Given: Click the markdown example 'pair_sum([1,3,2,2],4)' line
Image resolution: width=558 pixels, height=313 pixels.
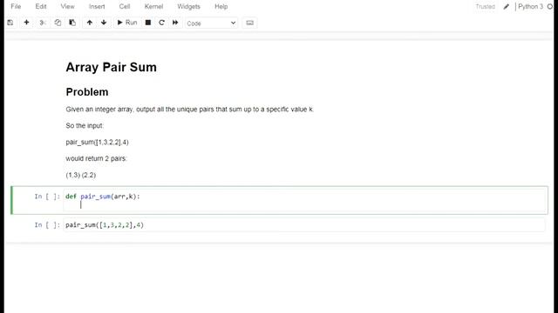Looking at the screenshot, I should point(97,142).
